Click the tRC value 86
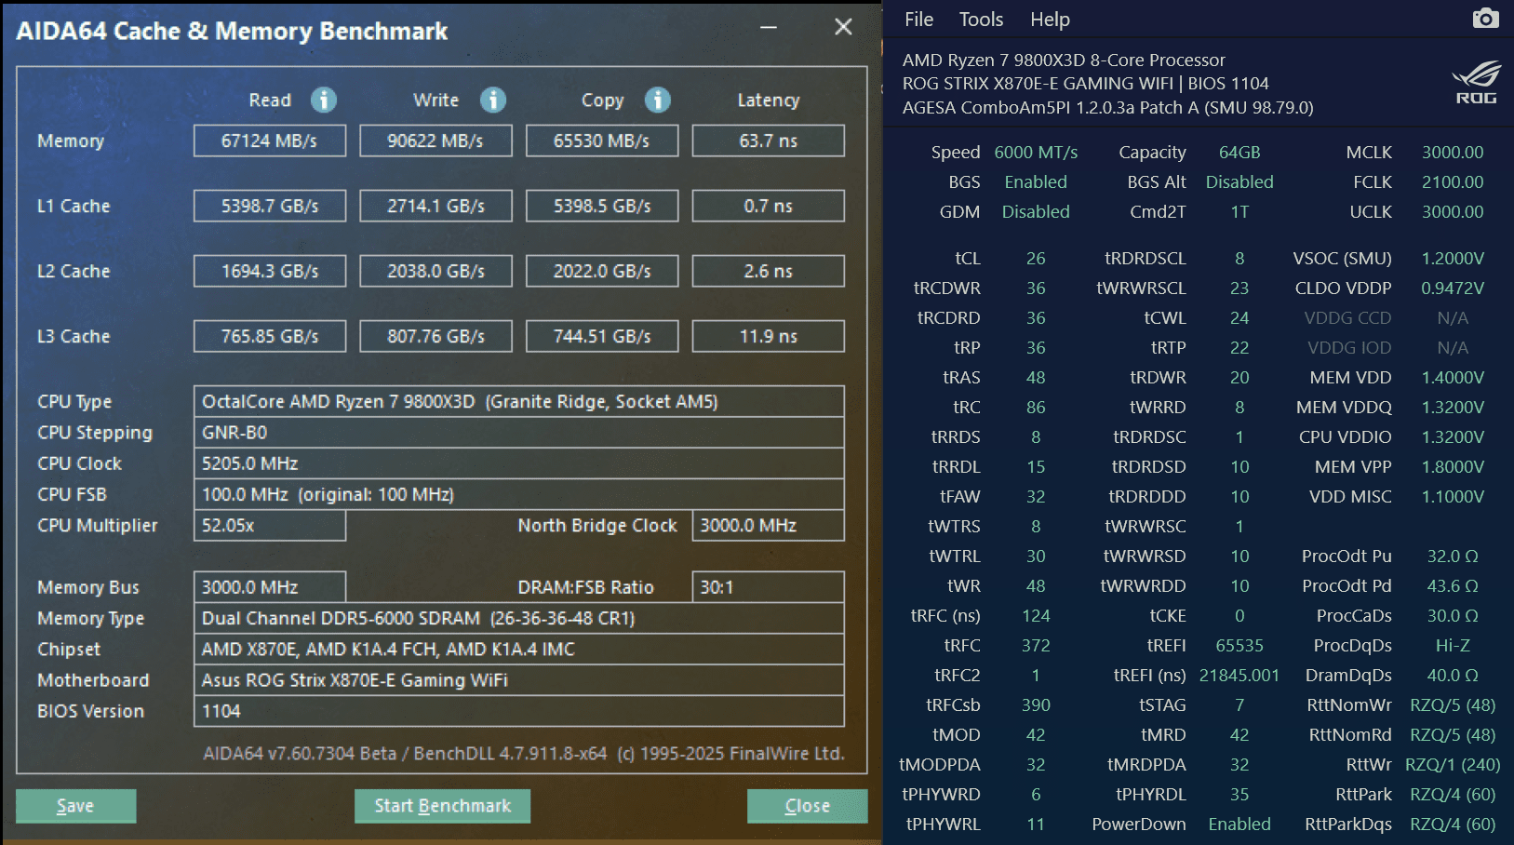 (1036, 408)
